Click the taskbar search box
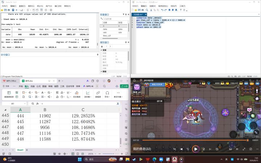The width and height of the screenshot is (261, 163). (100, 159)
